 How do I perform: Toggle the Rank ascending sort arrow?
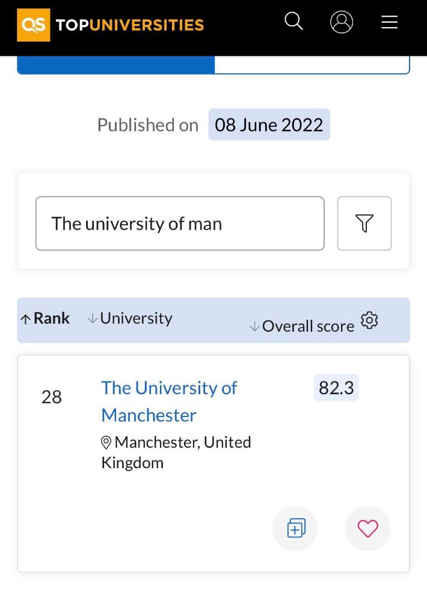[x=24, y=317]
